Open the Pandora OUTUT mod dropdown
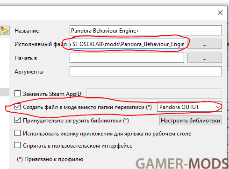 189,107
